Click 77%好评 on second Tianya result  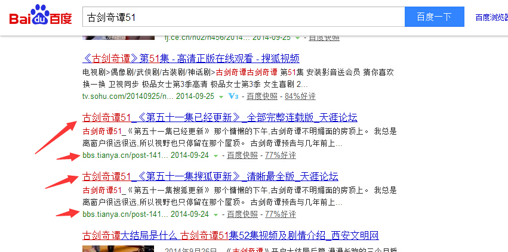[x=280, y=214]
